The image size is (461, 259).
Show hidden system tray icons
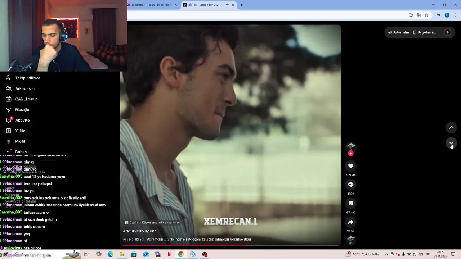(x=386, y=254)
